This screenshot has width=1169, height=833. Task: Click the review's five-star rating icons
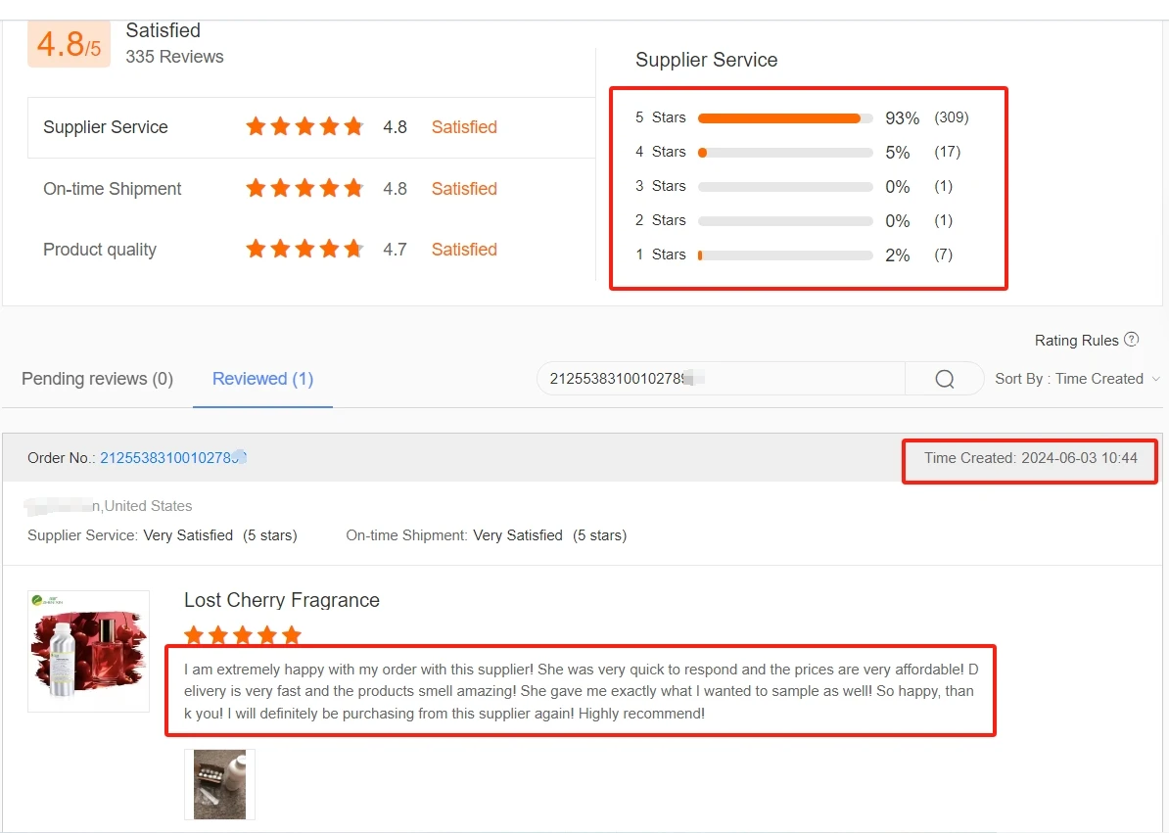coord(242,635)
